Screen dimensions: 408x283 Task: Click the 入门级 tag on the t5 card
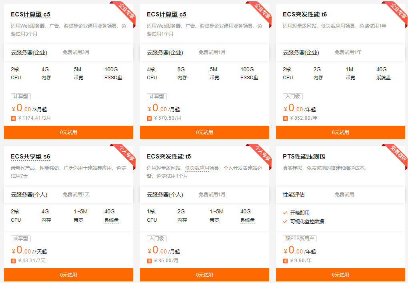pyautogui.click(x=157, y=239)
